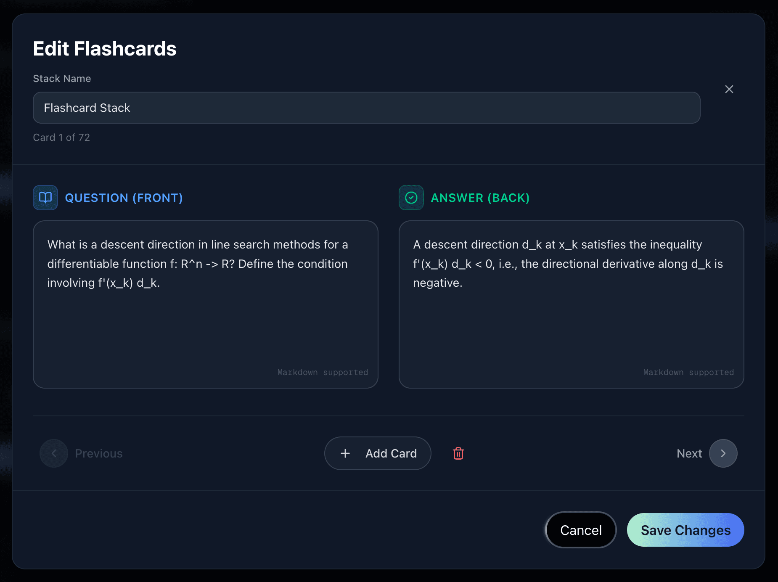
Task: Click Markdown supported hint in question box
Action: (323, 372)
